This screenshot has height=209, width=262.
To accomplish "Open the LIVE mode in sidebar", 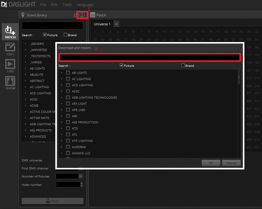I will pyautogui.click(x=10, y=66).
